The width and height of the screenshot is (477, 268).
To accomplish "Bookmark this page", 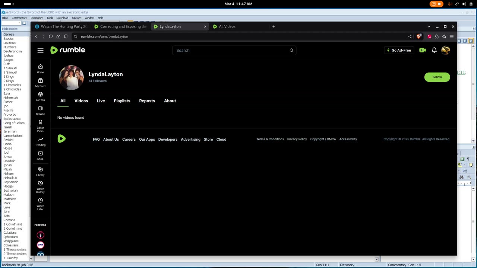I will (66, 36).
